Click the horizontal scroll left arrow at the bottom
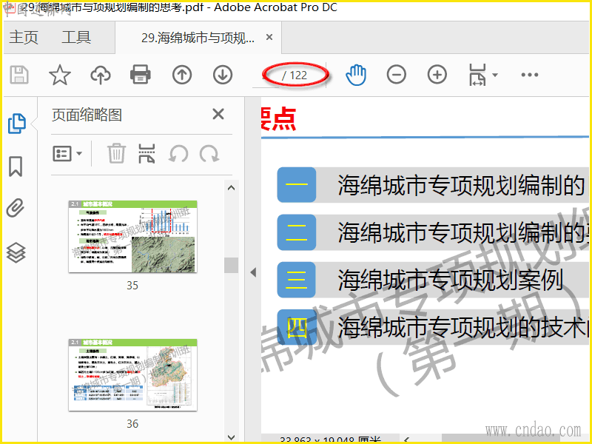 pos(406,440)
